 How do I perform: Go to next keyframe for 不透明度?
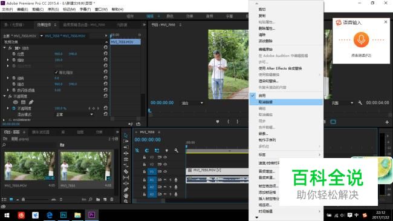click(98, 108)
